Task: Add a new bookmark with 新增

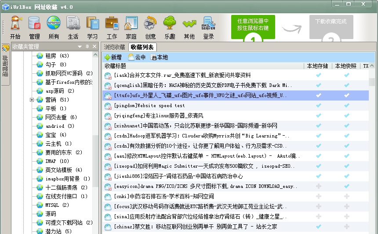Action: coord(113,58)
